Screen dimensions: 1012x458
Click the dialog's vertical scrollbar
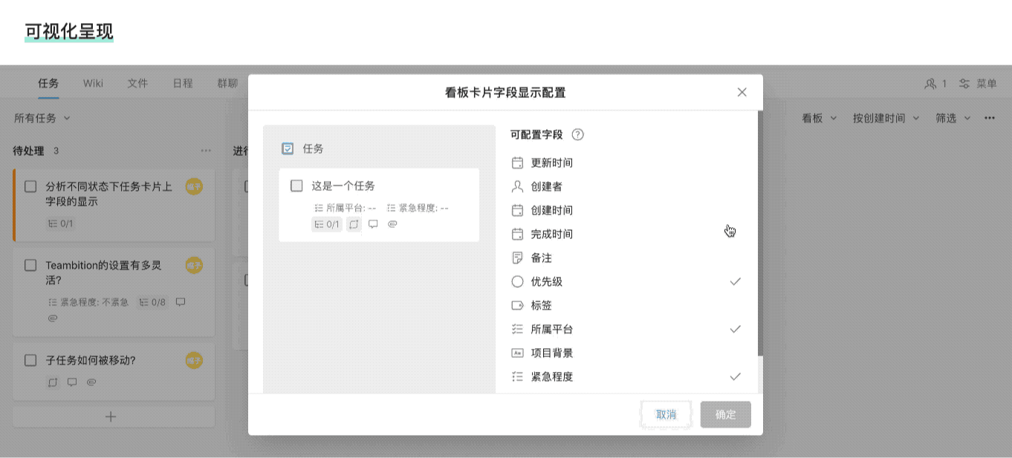(x=760, y=233)
